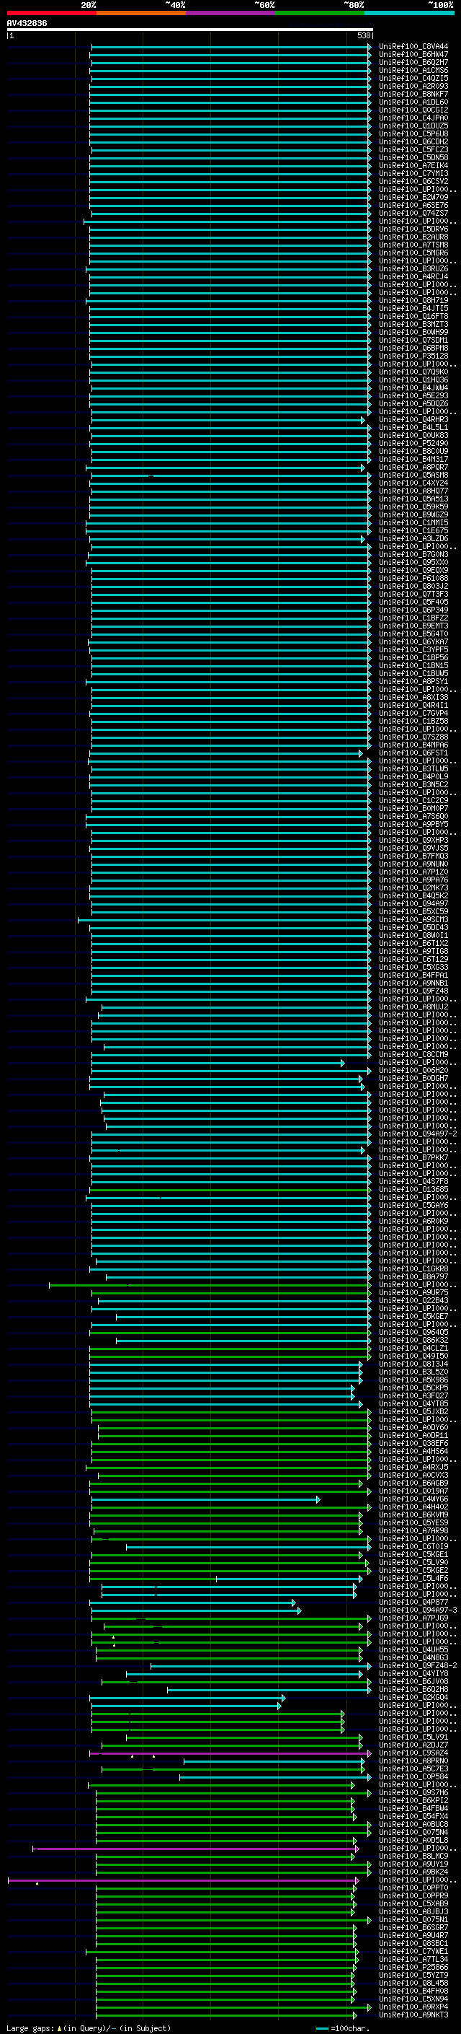
Task: Select hit label UniRef100_A6R0K9
Action: (x=413, y=1221)
